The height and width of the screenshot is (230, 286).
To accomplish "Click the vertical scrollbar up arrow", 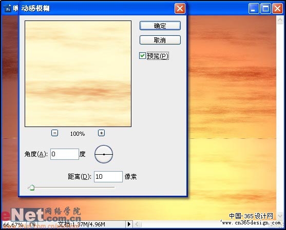I will pos(280,19).
